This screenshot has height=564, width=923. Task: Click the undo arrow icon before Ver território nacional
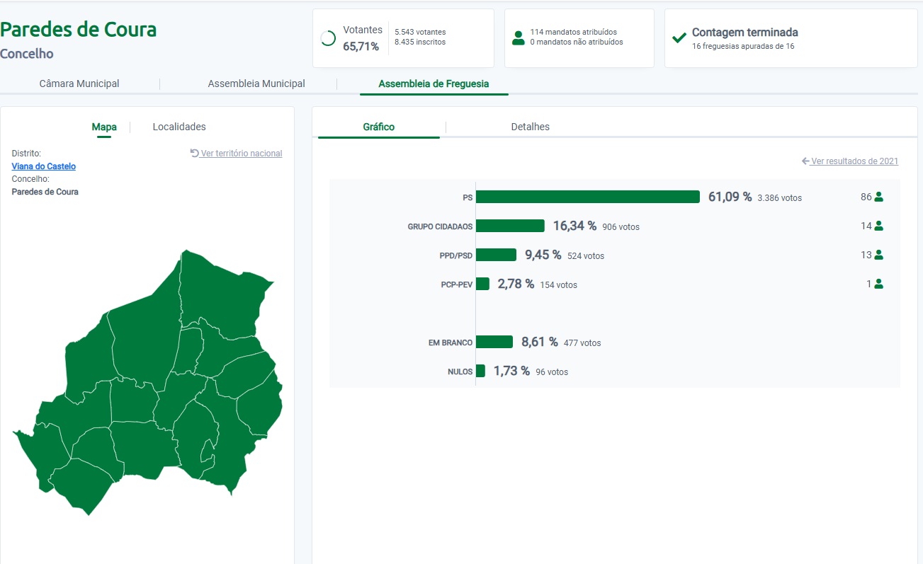195,153
